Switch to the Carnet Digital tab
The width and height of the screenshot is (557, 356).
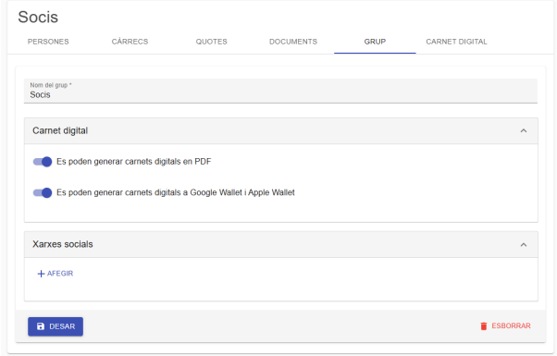pyautogui.click(x=456, y=42)
